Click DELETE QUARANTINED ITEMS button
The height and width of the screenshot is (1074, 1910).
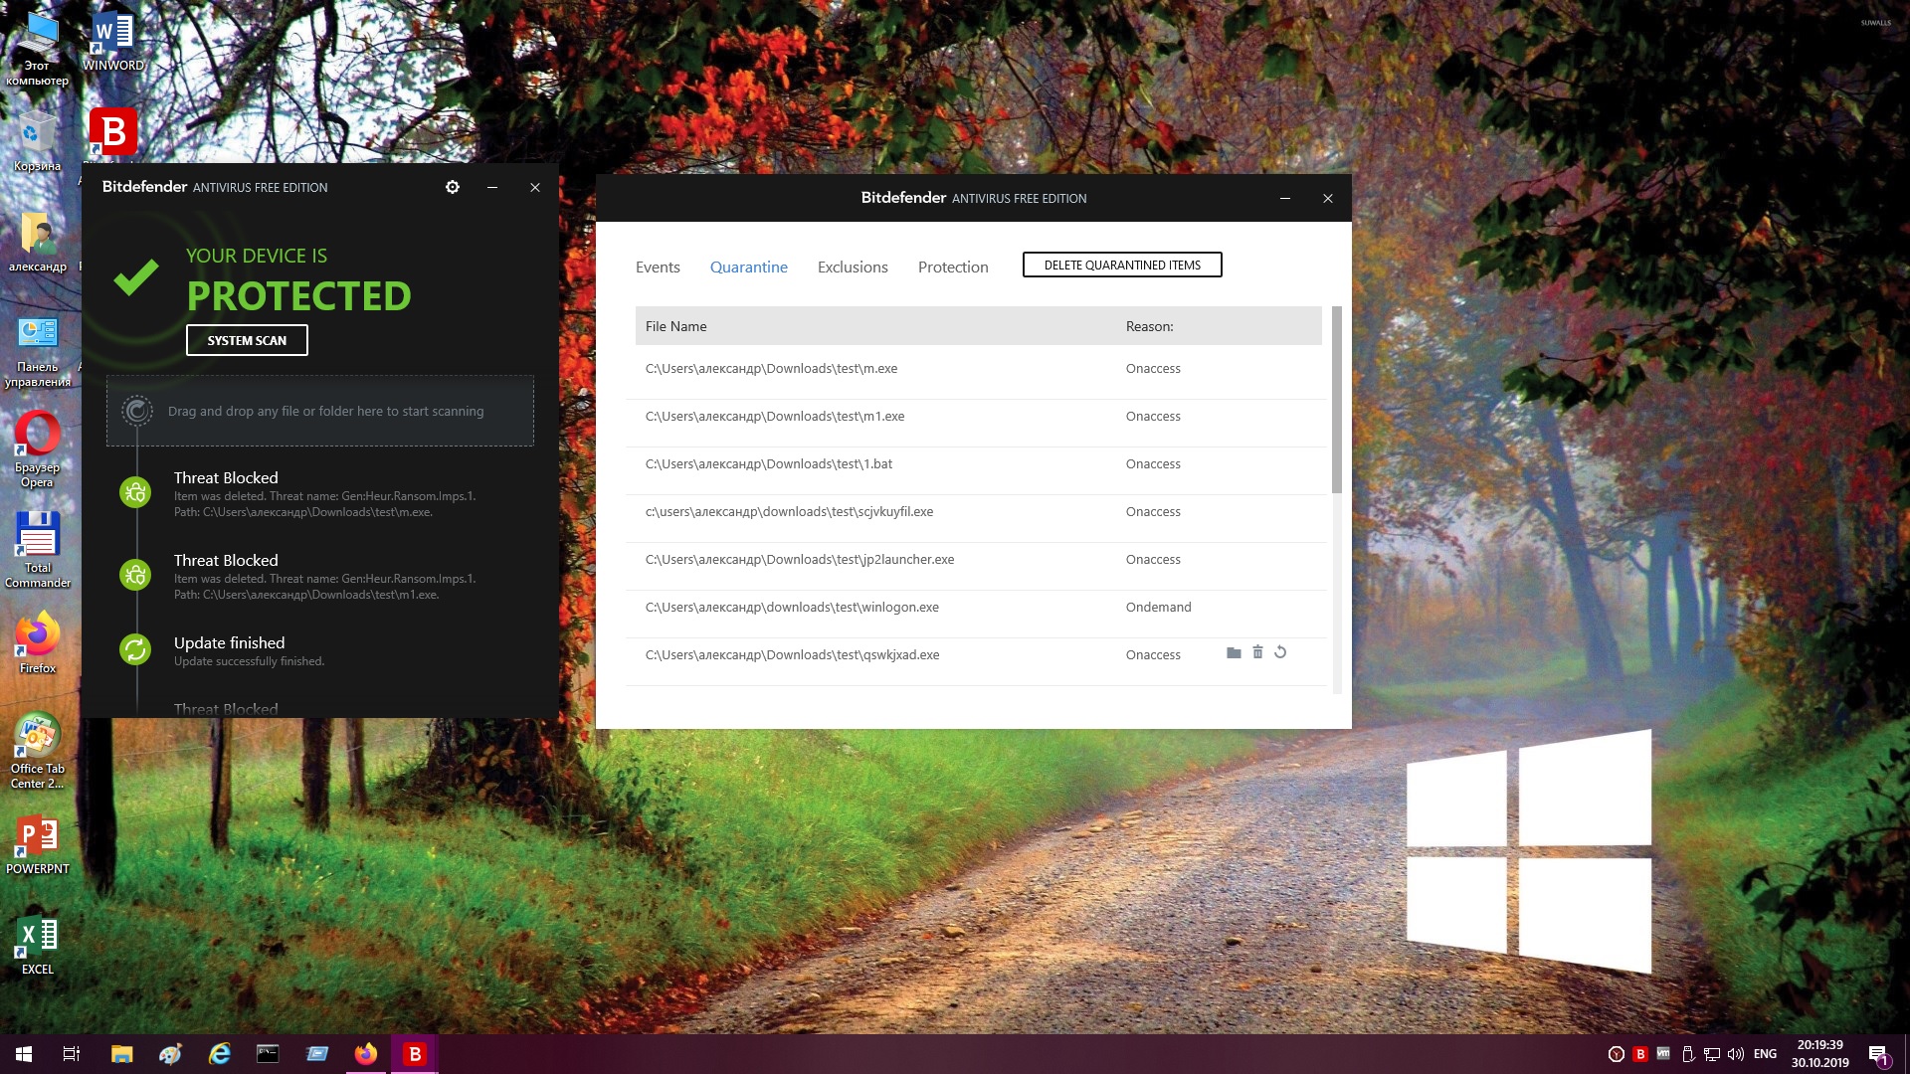point(1122,265)
